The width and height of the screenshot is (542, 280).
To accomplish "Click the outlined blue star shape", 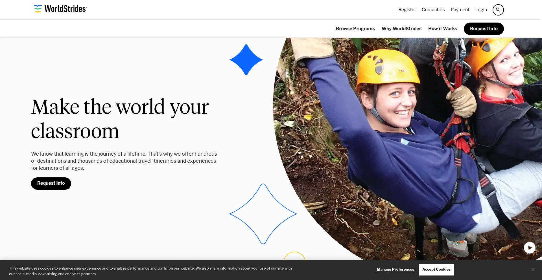I will click(x=263, y=214).
